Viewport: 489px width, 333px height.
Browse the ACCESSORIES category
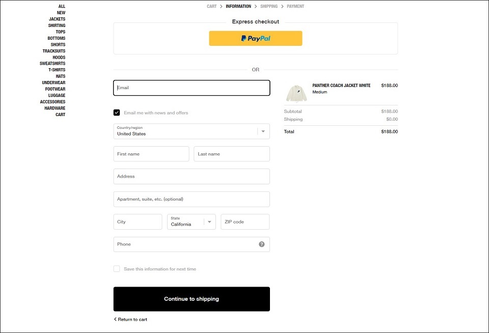(x=52, y=102)
